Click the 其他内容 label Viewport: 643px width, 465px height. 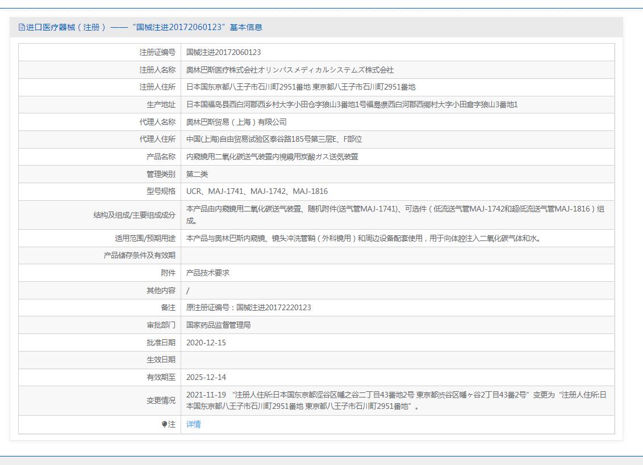pos(161,290)
